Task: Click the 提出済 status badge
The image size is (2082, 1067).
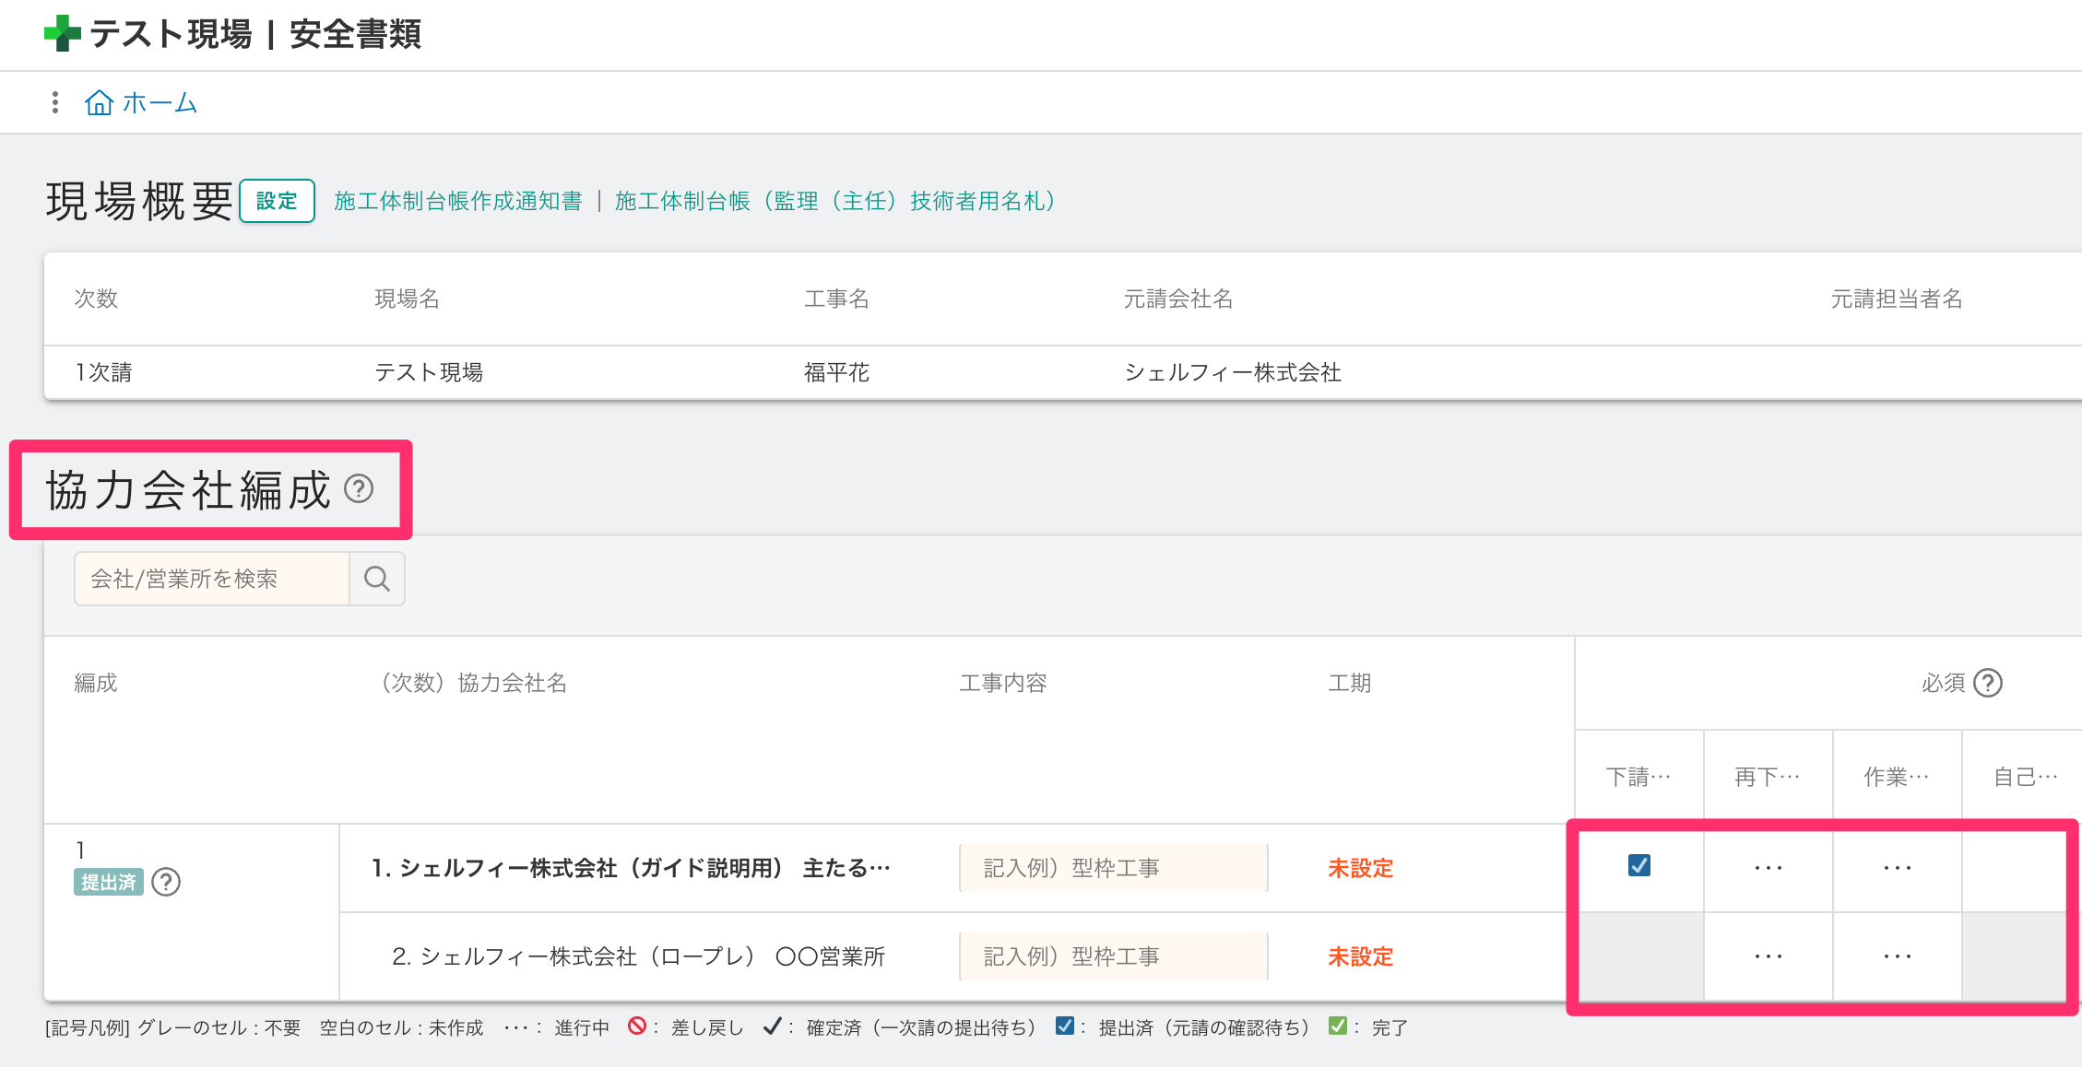Action: pyautogui.click(x=108, y=882)
